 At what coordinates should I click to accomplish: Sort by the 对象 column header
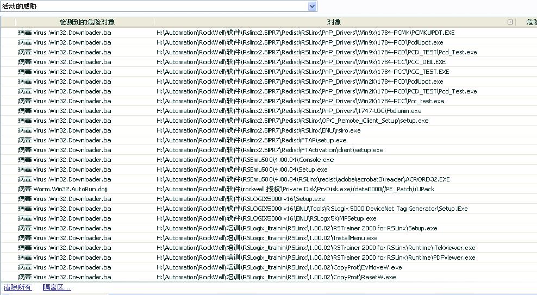pyautogui.click(x=334, y=22)
